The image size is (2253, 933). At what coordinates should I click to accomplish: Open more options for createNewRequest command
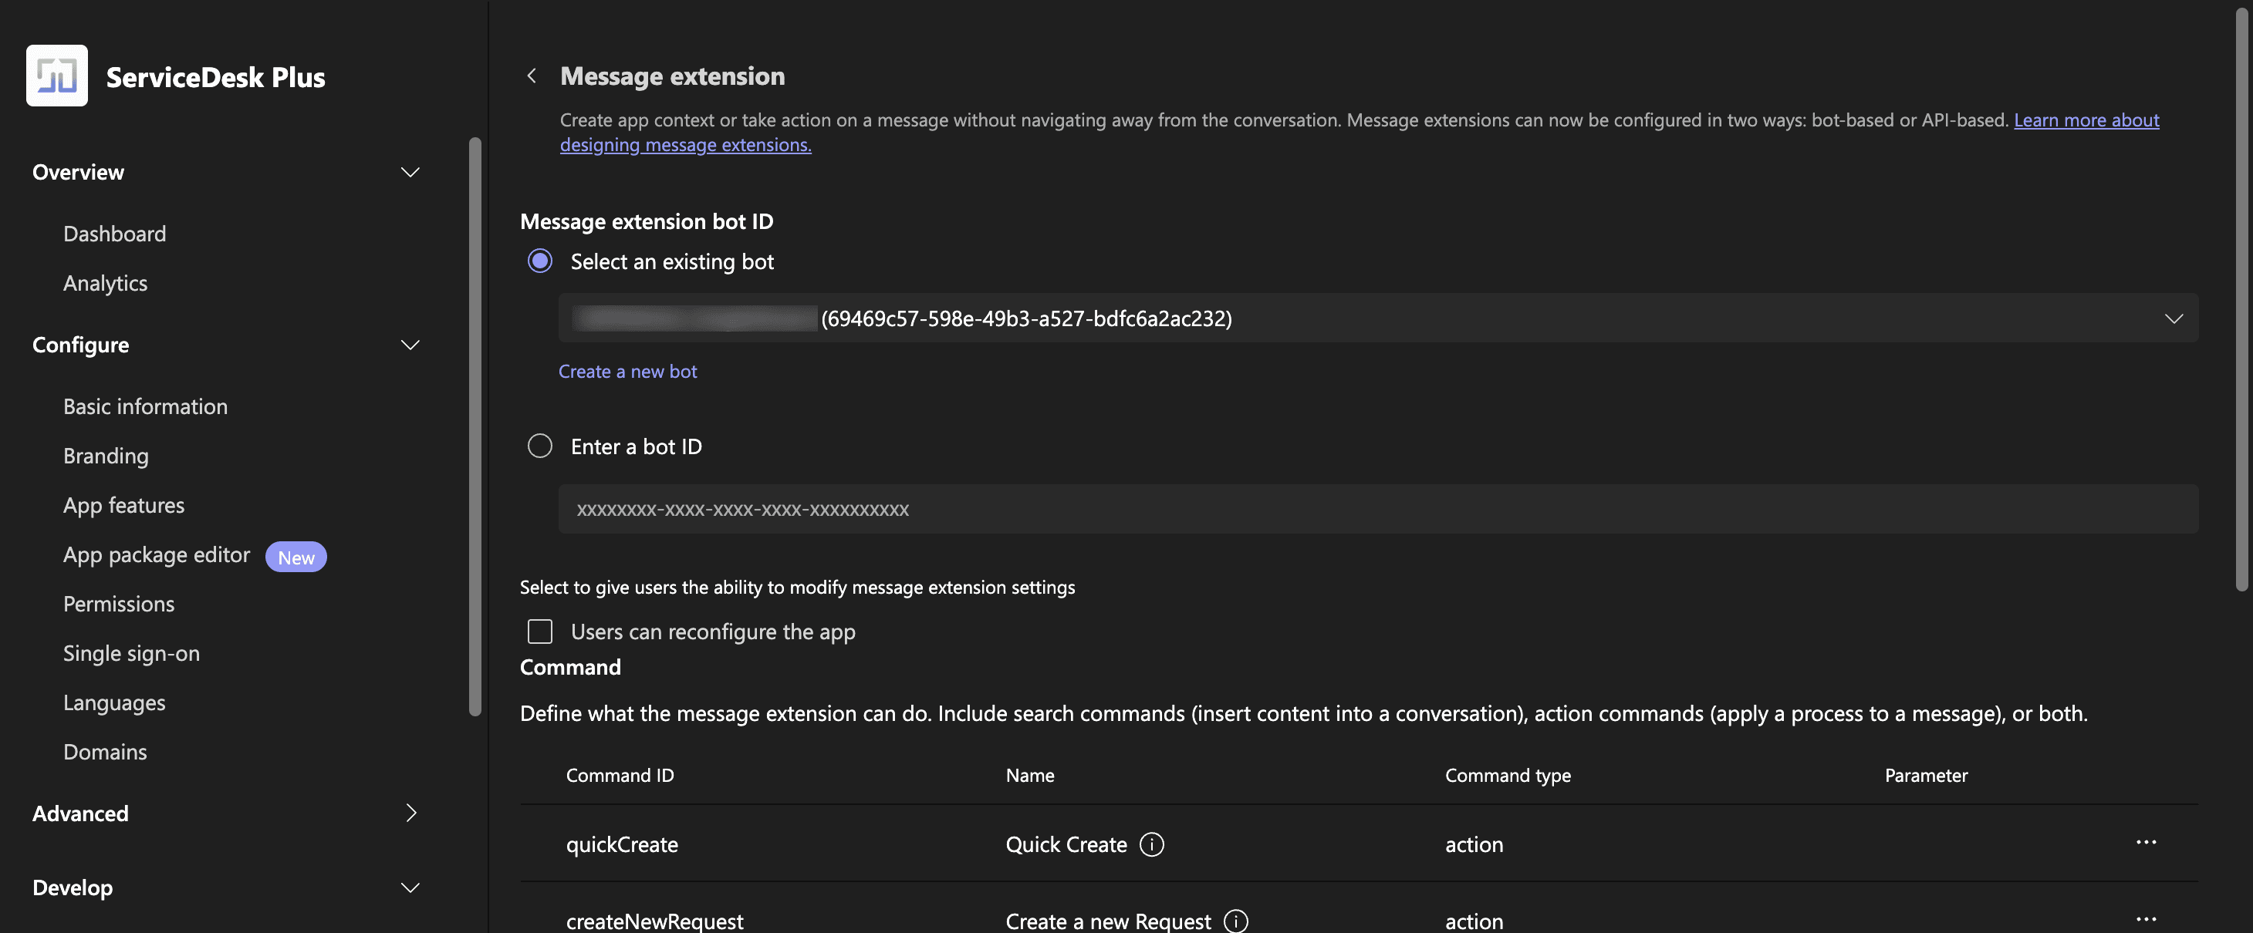click(2146, 919)
